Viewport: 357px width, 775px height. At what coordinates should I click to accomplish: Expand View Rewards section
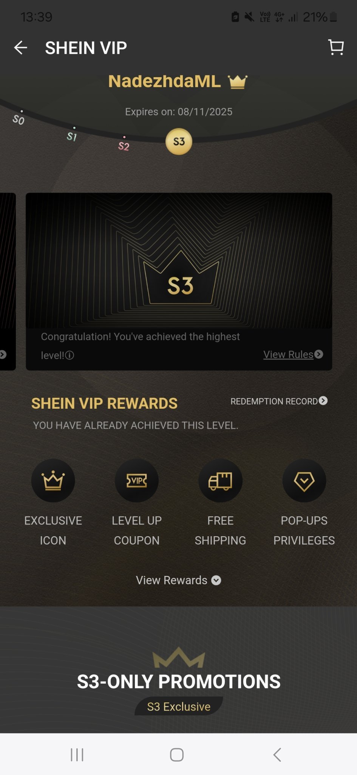click(178, 580)
